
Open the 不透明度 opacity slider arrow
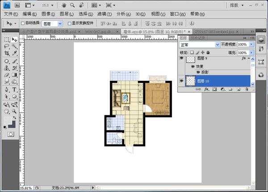pyautogui.click(x=251, y=44)
